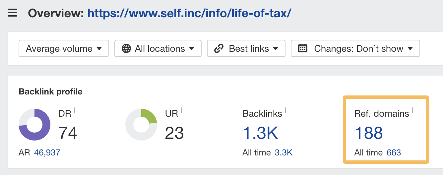Click the AR value 46,937
Image resolution: width=443 pixels, height=175 pixels.
[x=47, y=152]
